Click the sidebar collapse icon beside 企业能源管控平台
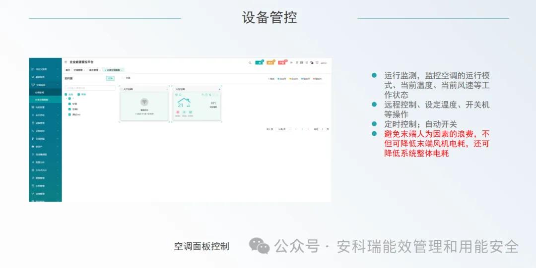 point(66,62)
